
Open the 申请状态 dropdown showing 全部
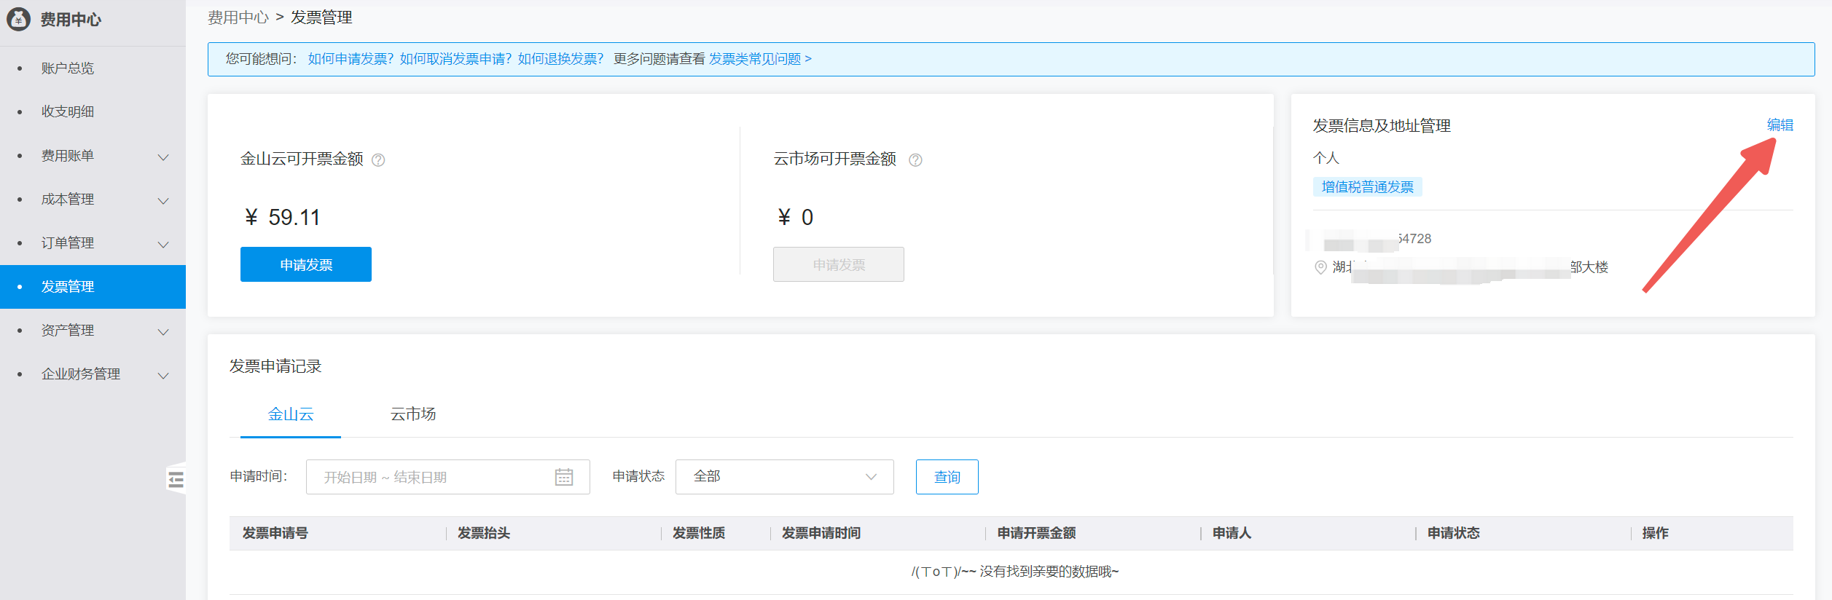(x=784, y=477)
